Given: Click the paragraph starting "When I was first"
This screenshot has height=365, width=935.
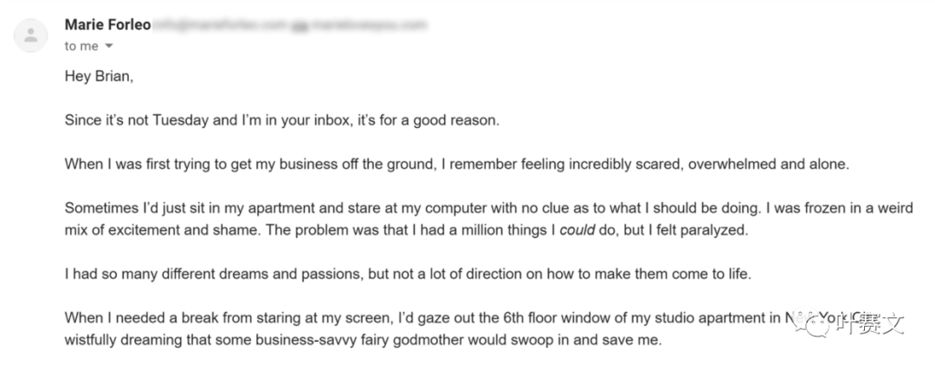Looking at the screenshot, I should pos(456,164).
